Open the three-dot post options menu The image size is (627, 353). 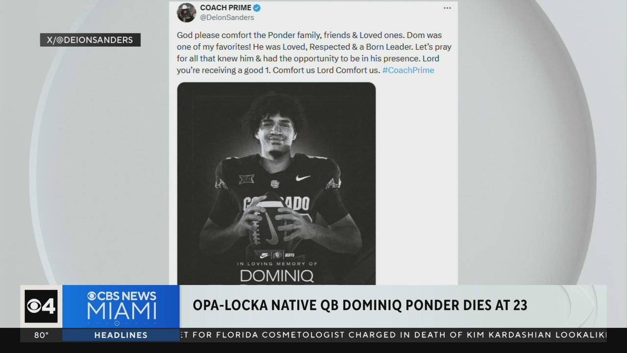click(447, 8)
